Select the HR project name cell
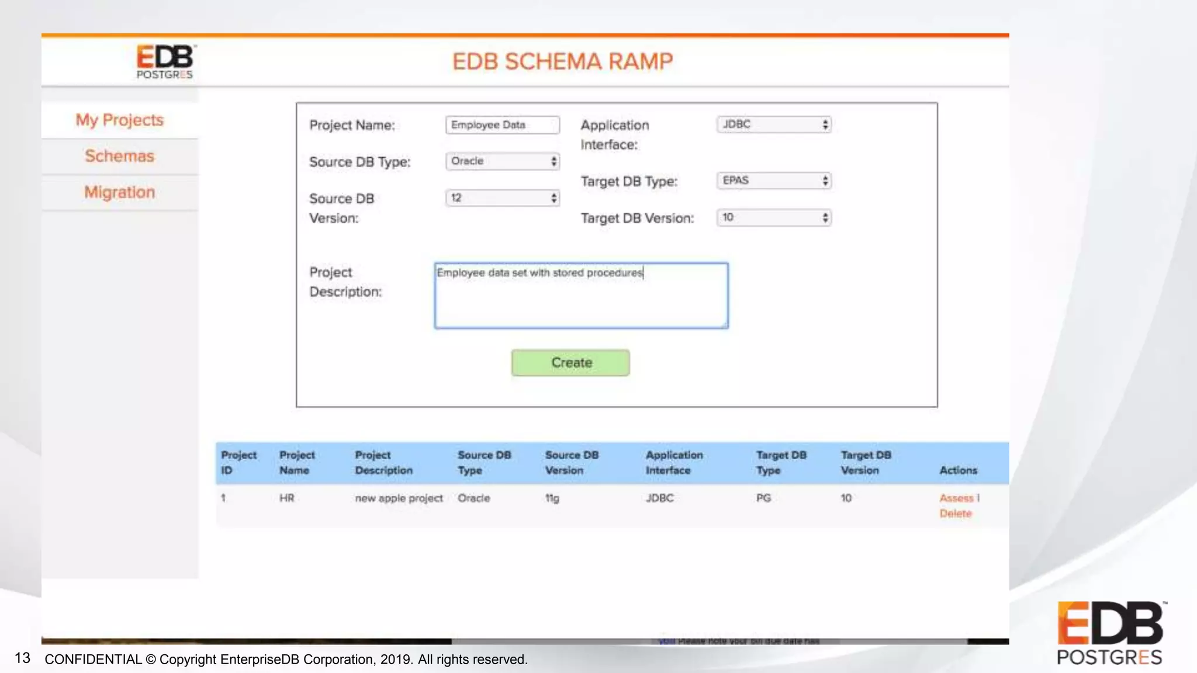This screenshot has height=673, width=1197. pyautogui.click(x=287, y=498)
